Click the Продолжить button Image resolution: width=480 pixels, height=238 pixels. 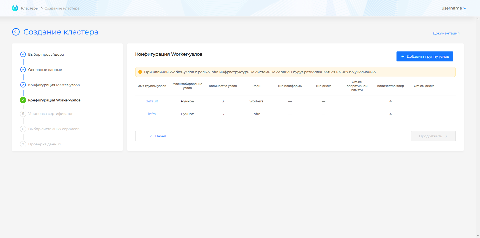point(433,136)
